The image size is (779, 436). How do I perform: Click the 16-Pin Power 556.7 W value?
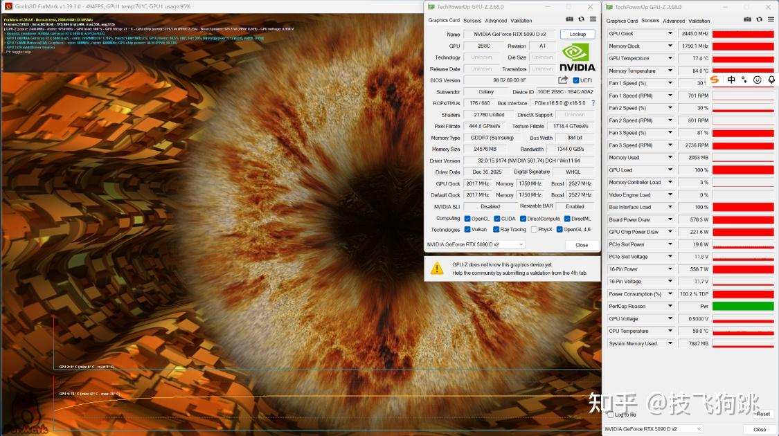tap(694, 269)
